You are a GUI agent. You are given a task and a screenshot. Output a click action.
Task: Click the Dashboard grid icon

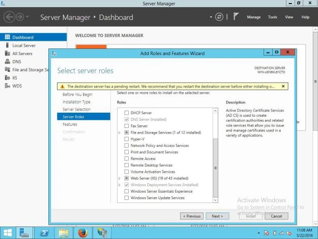pyautogui.click(x=8, y=37)
